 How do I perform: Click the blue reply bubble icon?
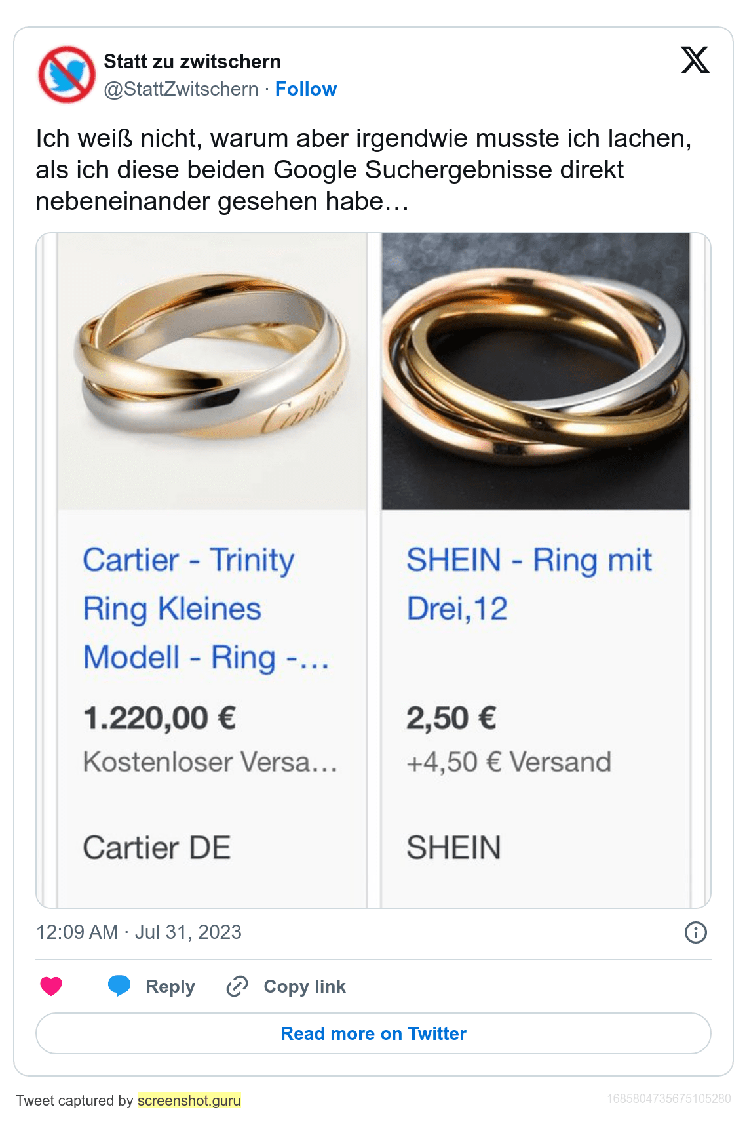click(119, 986)
